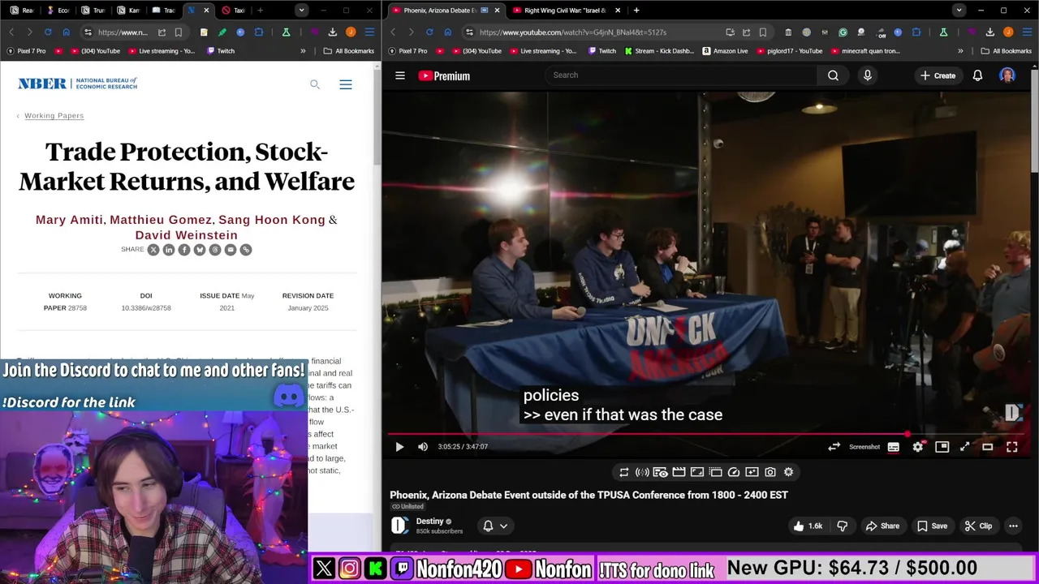Show hidden bookmarks chevron in YouTube window
Image resolution: width=1039 pixels, height=584 pixels.
[x=960, y=51]
